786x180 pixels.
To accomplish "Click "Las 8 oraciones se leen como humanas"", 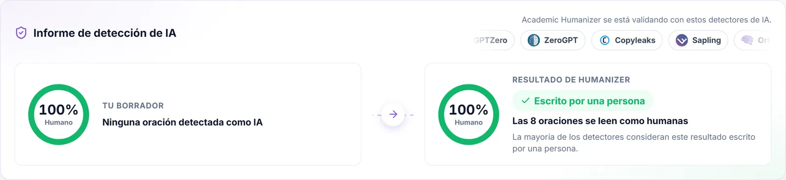I will coord(600,121).
